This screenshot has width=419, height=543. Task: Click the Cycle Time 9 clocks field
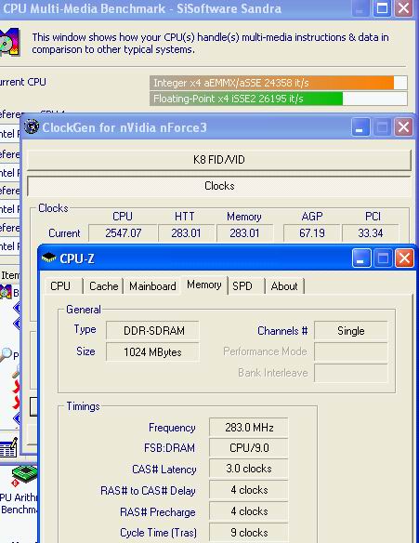[x=249, y=533]
